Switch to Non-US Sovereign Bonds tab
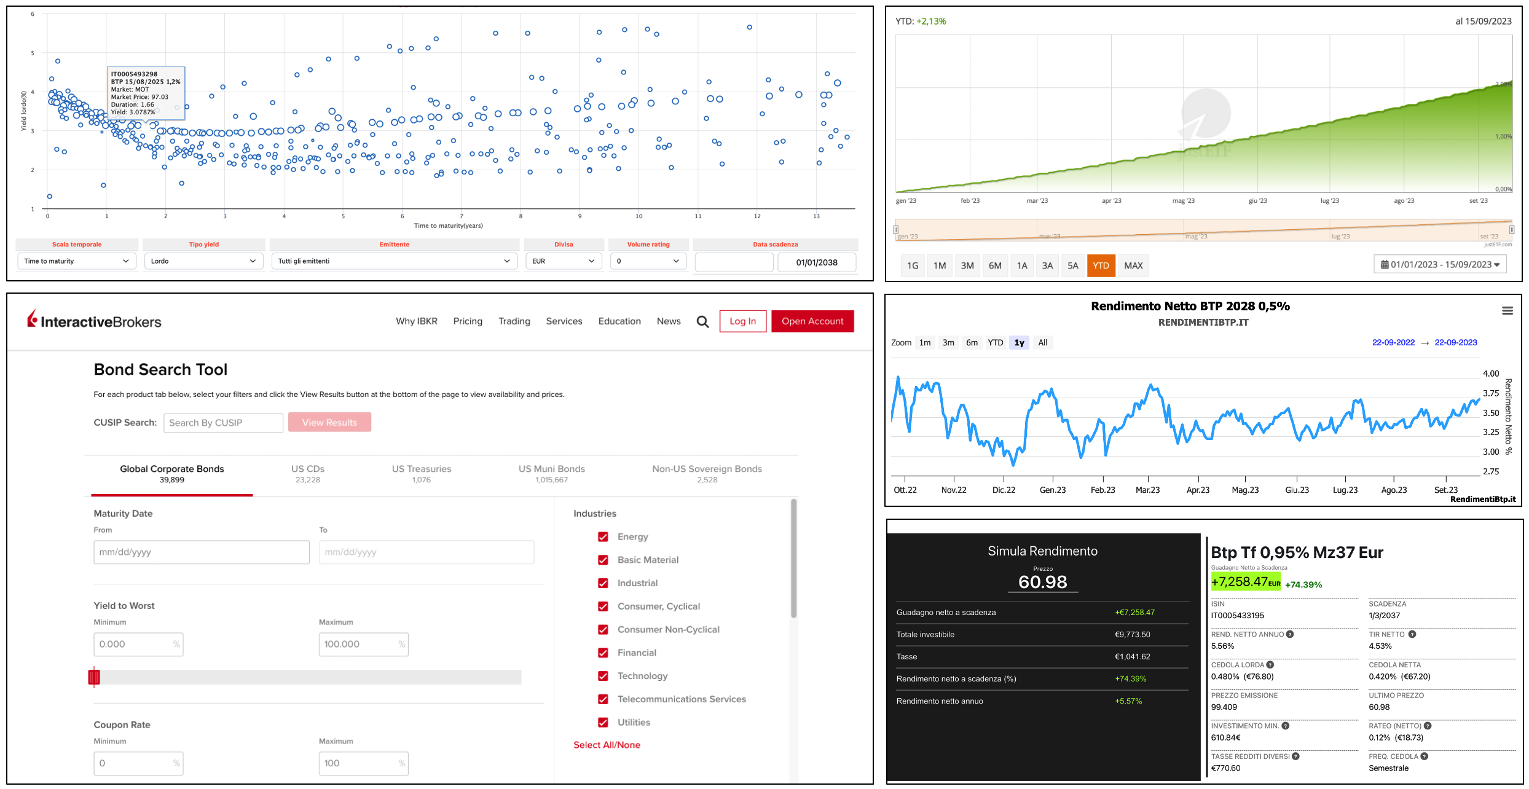Viewport: 1529px width, 789px height. point(707,474)
